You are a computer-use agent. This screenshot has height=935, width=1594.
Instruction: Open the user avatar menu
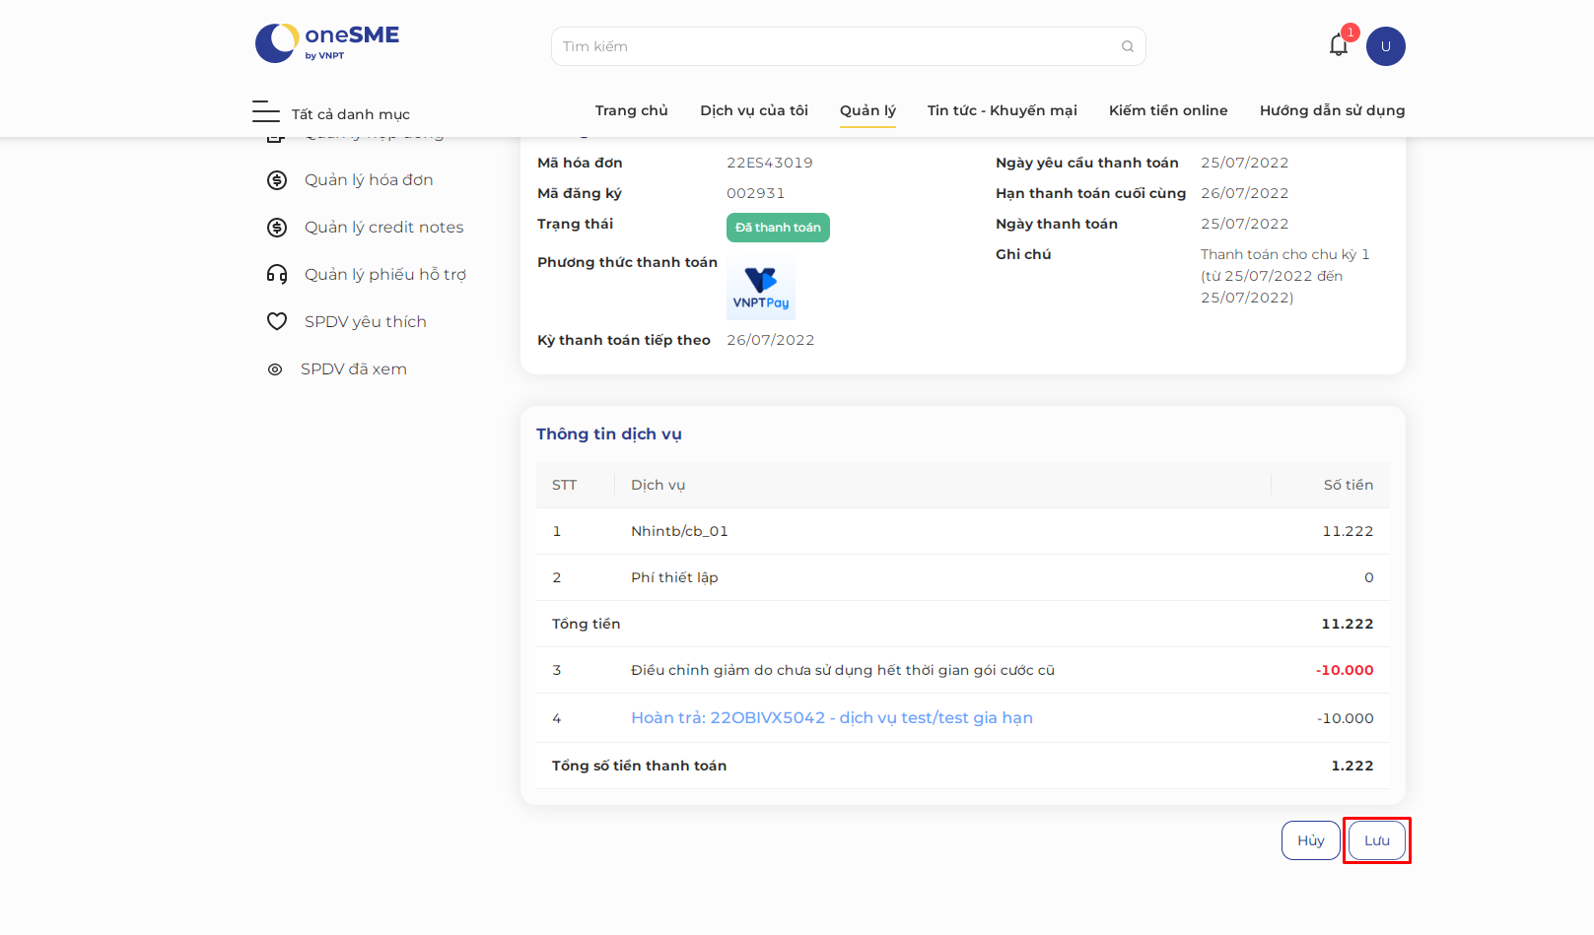[x=1385, y=46]
